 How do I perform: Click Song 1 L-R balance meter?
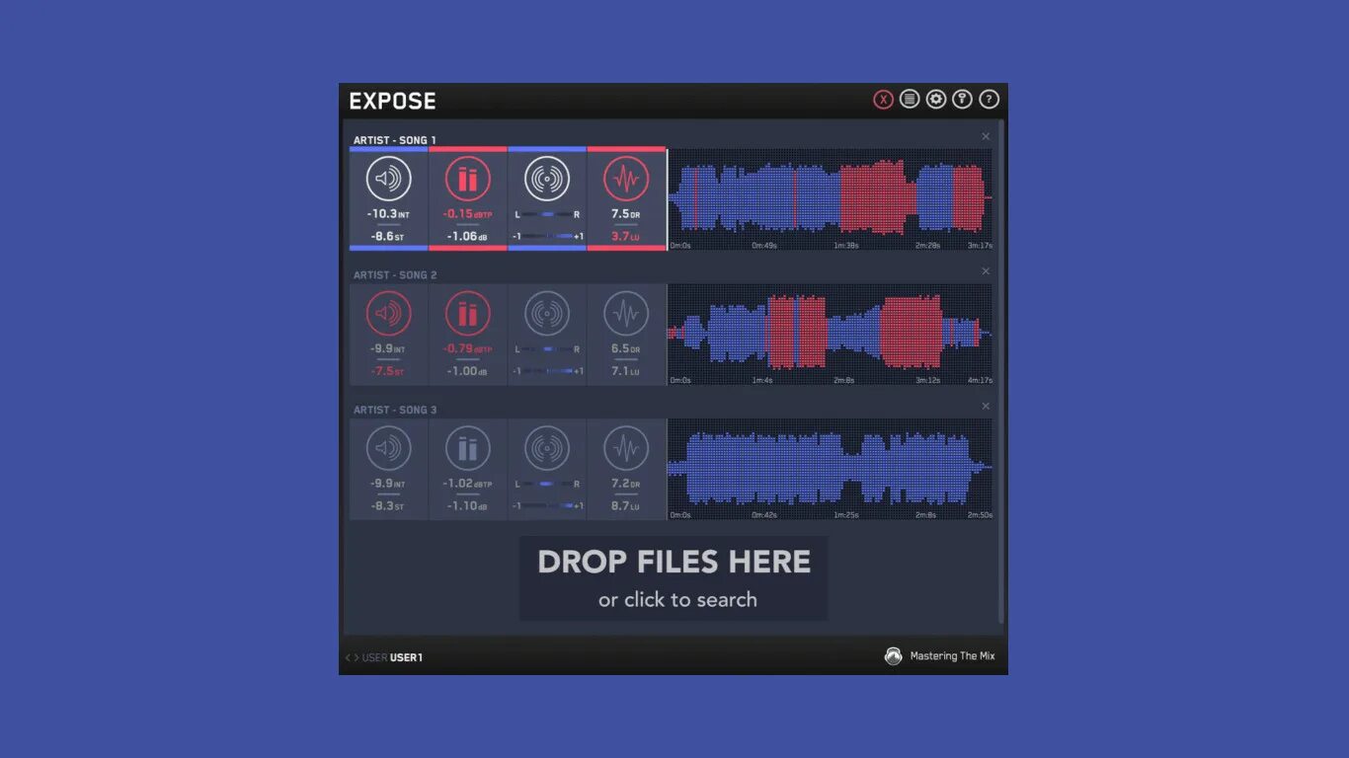(x=547, y=214)
